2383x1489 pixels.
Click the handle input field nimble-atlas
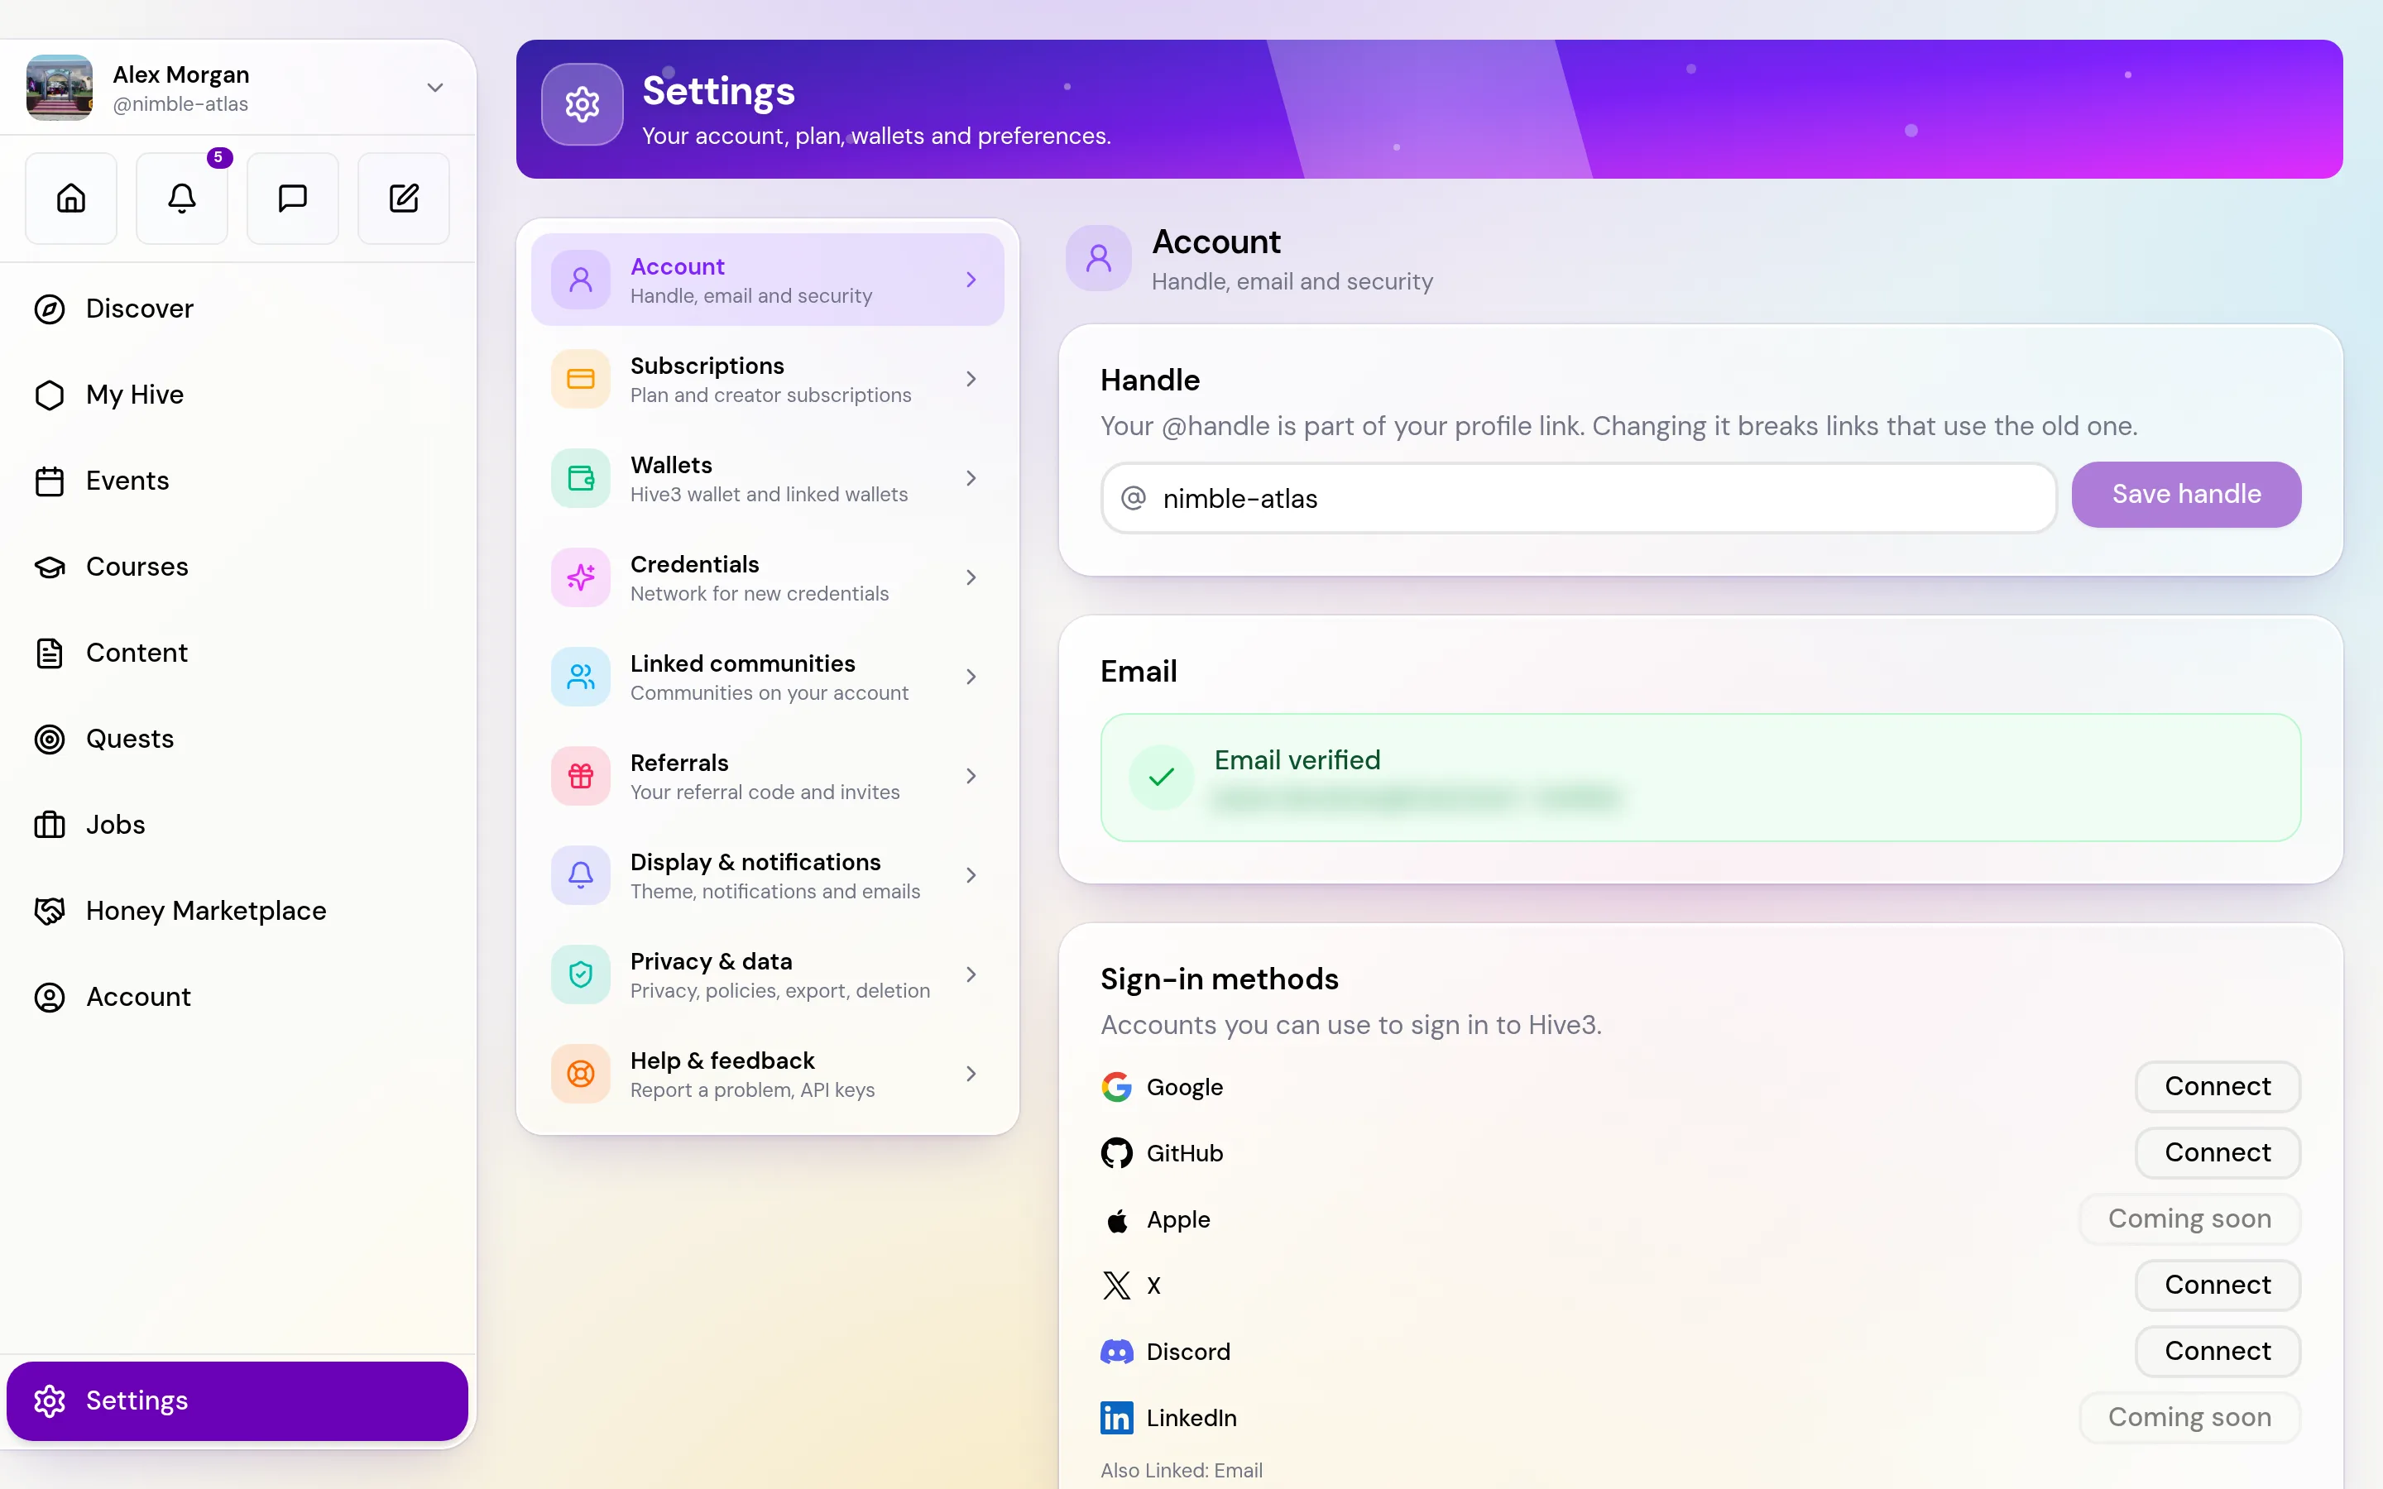click(1579, 498)
